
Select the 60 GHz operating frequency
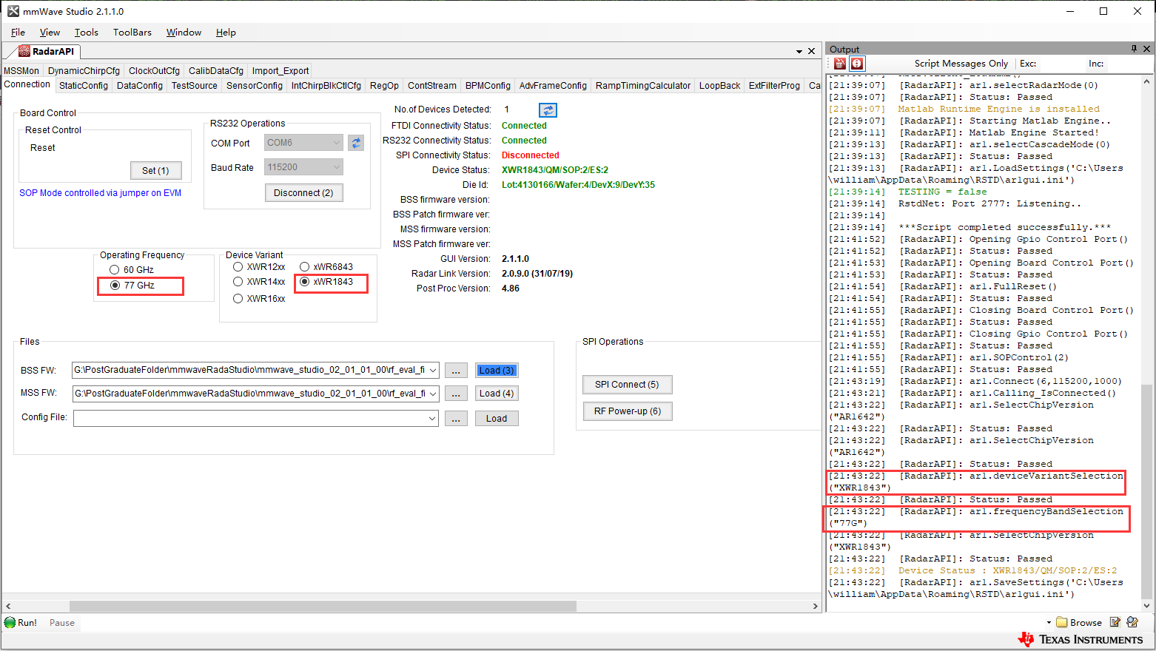coord(115,270)
